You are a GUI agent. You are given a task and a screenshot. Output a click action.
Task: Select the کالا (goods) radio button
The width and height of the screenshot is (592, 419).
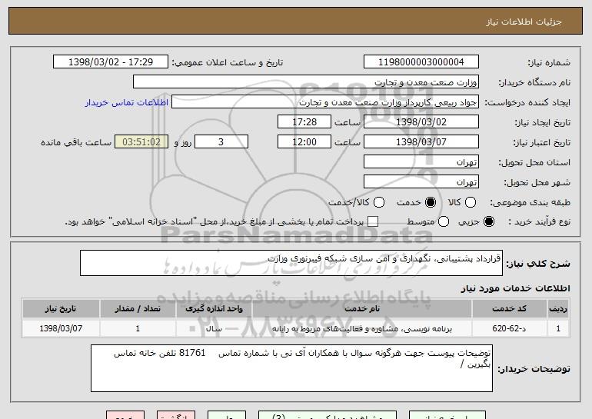click(471, 202)
